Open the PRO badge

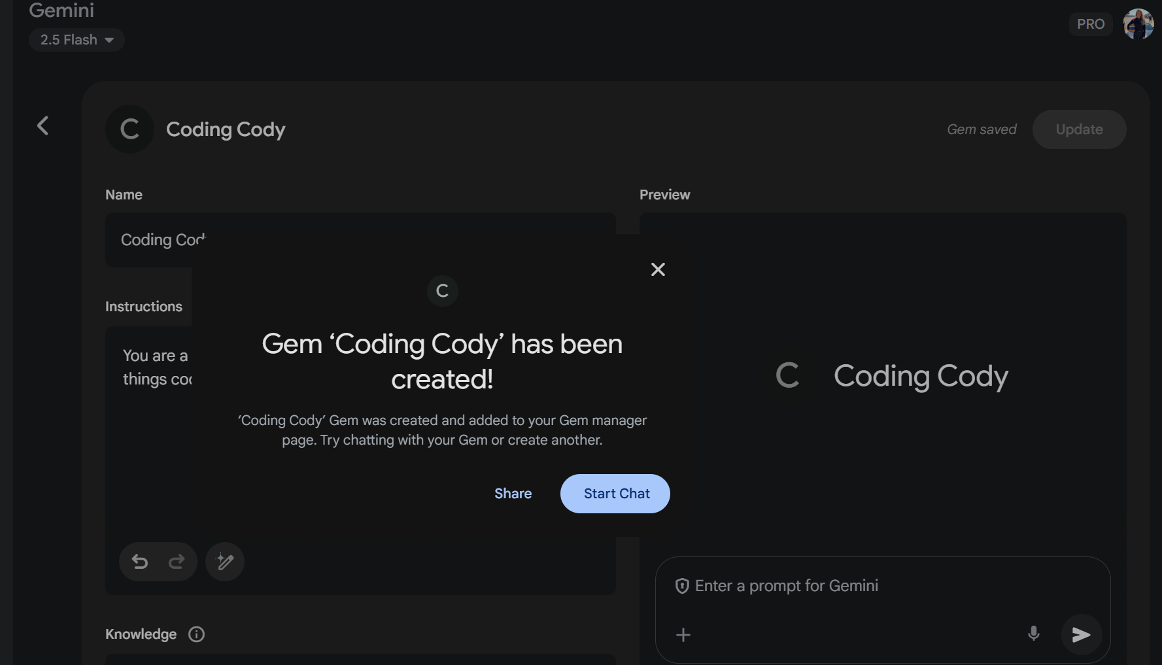(x=1090, y=24)
